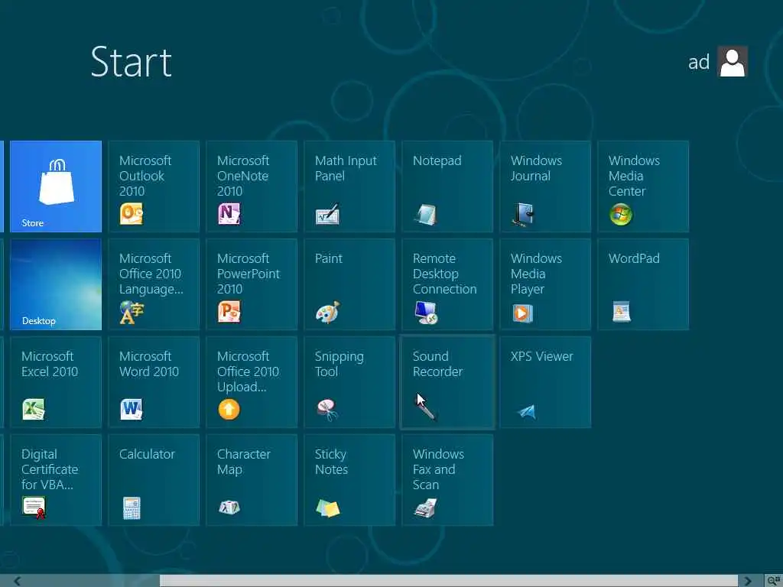783x587 pixels.
Task: Open Office 2010 Upload Center icon
Action: 229,410
